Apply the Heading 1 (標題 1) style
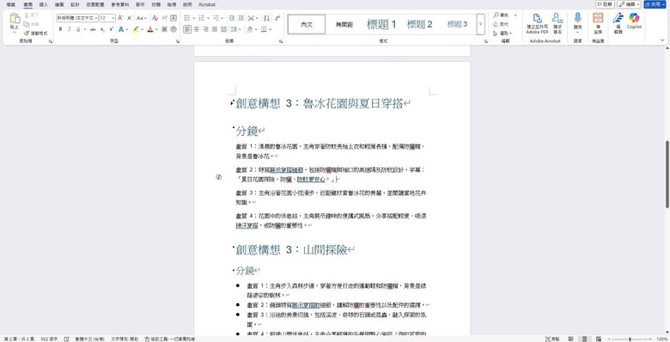The height and width of the screenshot is (342, 670). [x=381, y=24]
